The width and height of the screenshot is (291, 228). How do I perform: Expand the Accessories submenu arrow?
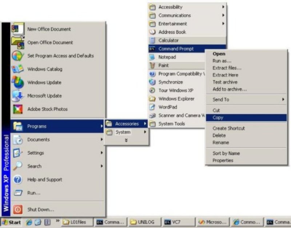tap(145, 124)
